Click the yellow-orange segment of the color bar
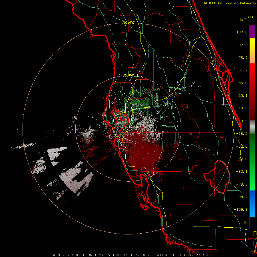 pyautogui.click(x=252, y=51)
